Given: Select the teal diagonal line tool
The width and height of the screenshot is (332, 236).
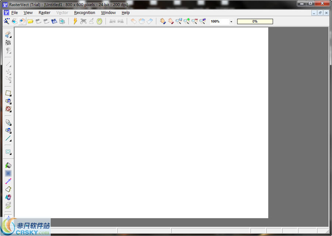Looking at the screenshot, I should 8,138.
